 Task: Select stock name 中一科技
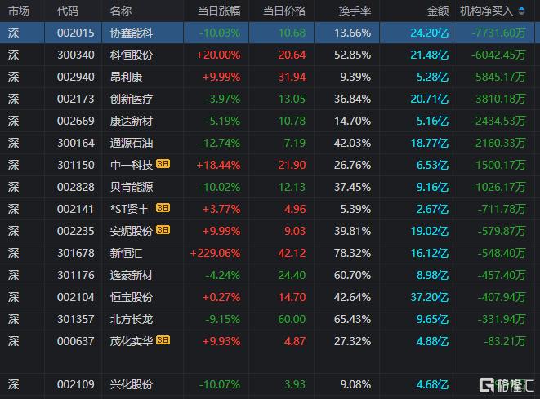point(132,165)
